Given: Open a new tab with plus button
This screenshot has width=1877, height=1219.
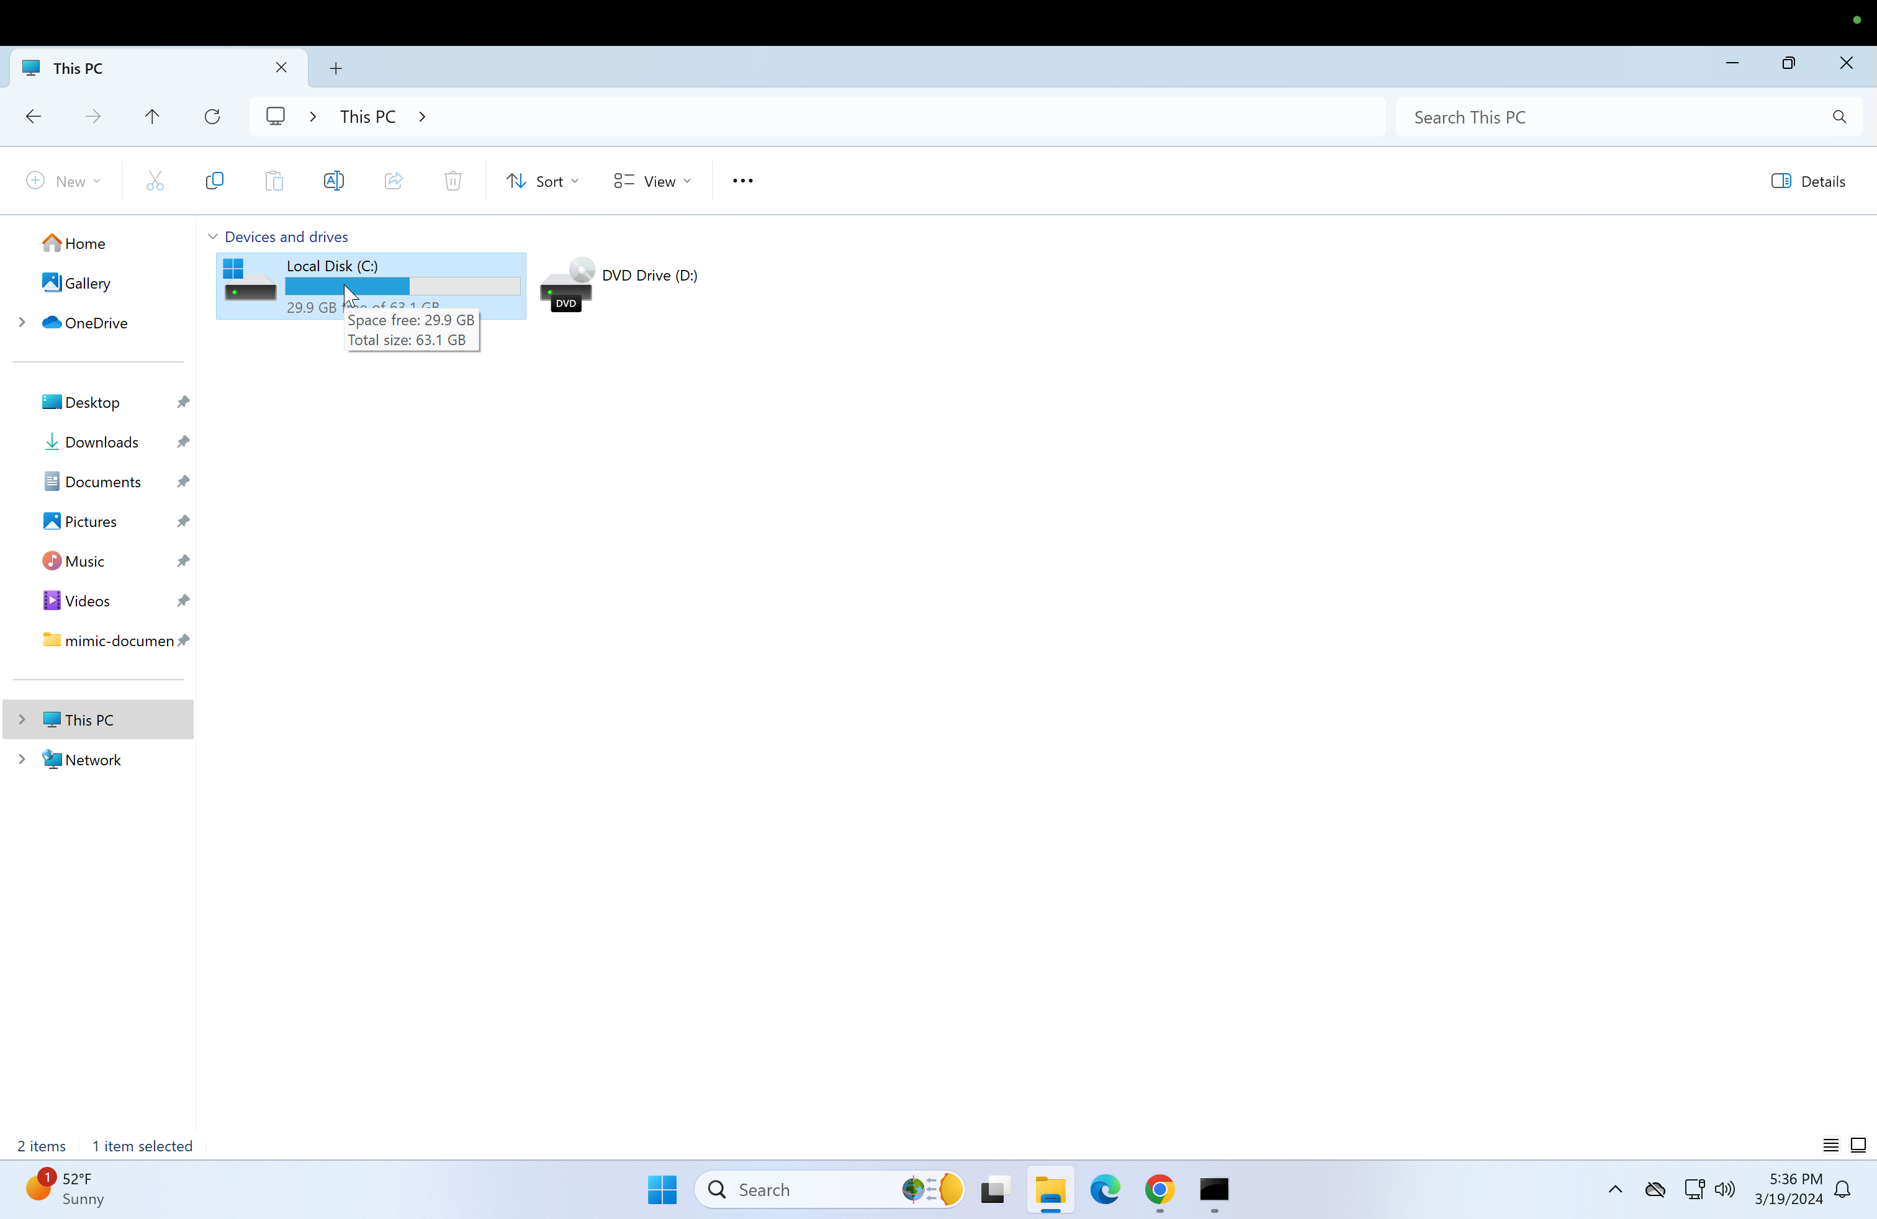Looking at the screenshot, I should click(x=336, y=69).
